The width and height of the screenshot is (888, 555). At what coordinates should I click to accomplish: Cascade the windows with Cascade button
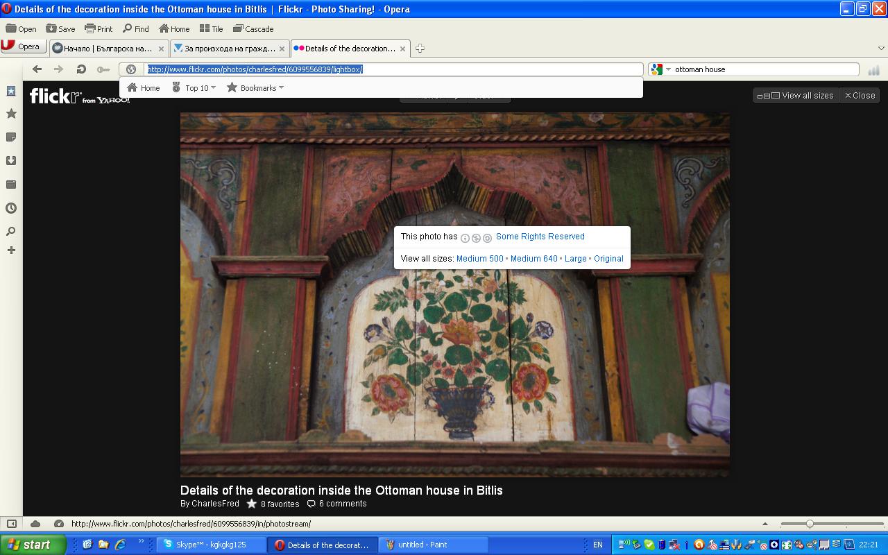tap(253, 29)
